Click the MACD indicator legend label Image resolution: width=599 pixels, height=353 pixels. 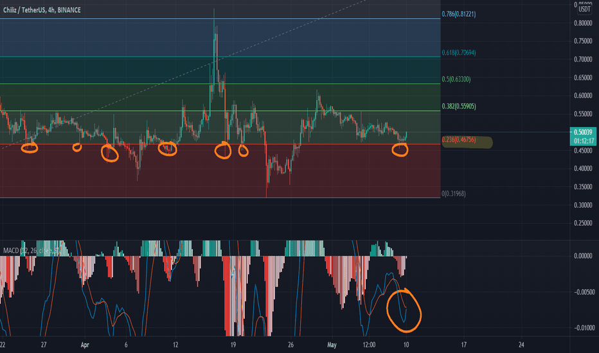pyautogui.click(x=31, y=251)
